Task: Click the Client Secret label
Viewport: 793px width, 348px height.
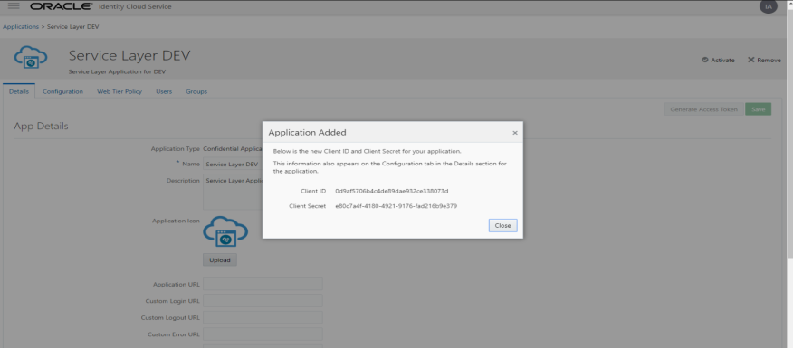Action: point(308,206)
